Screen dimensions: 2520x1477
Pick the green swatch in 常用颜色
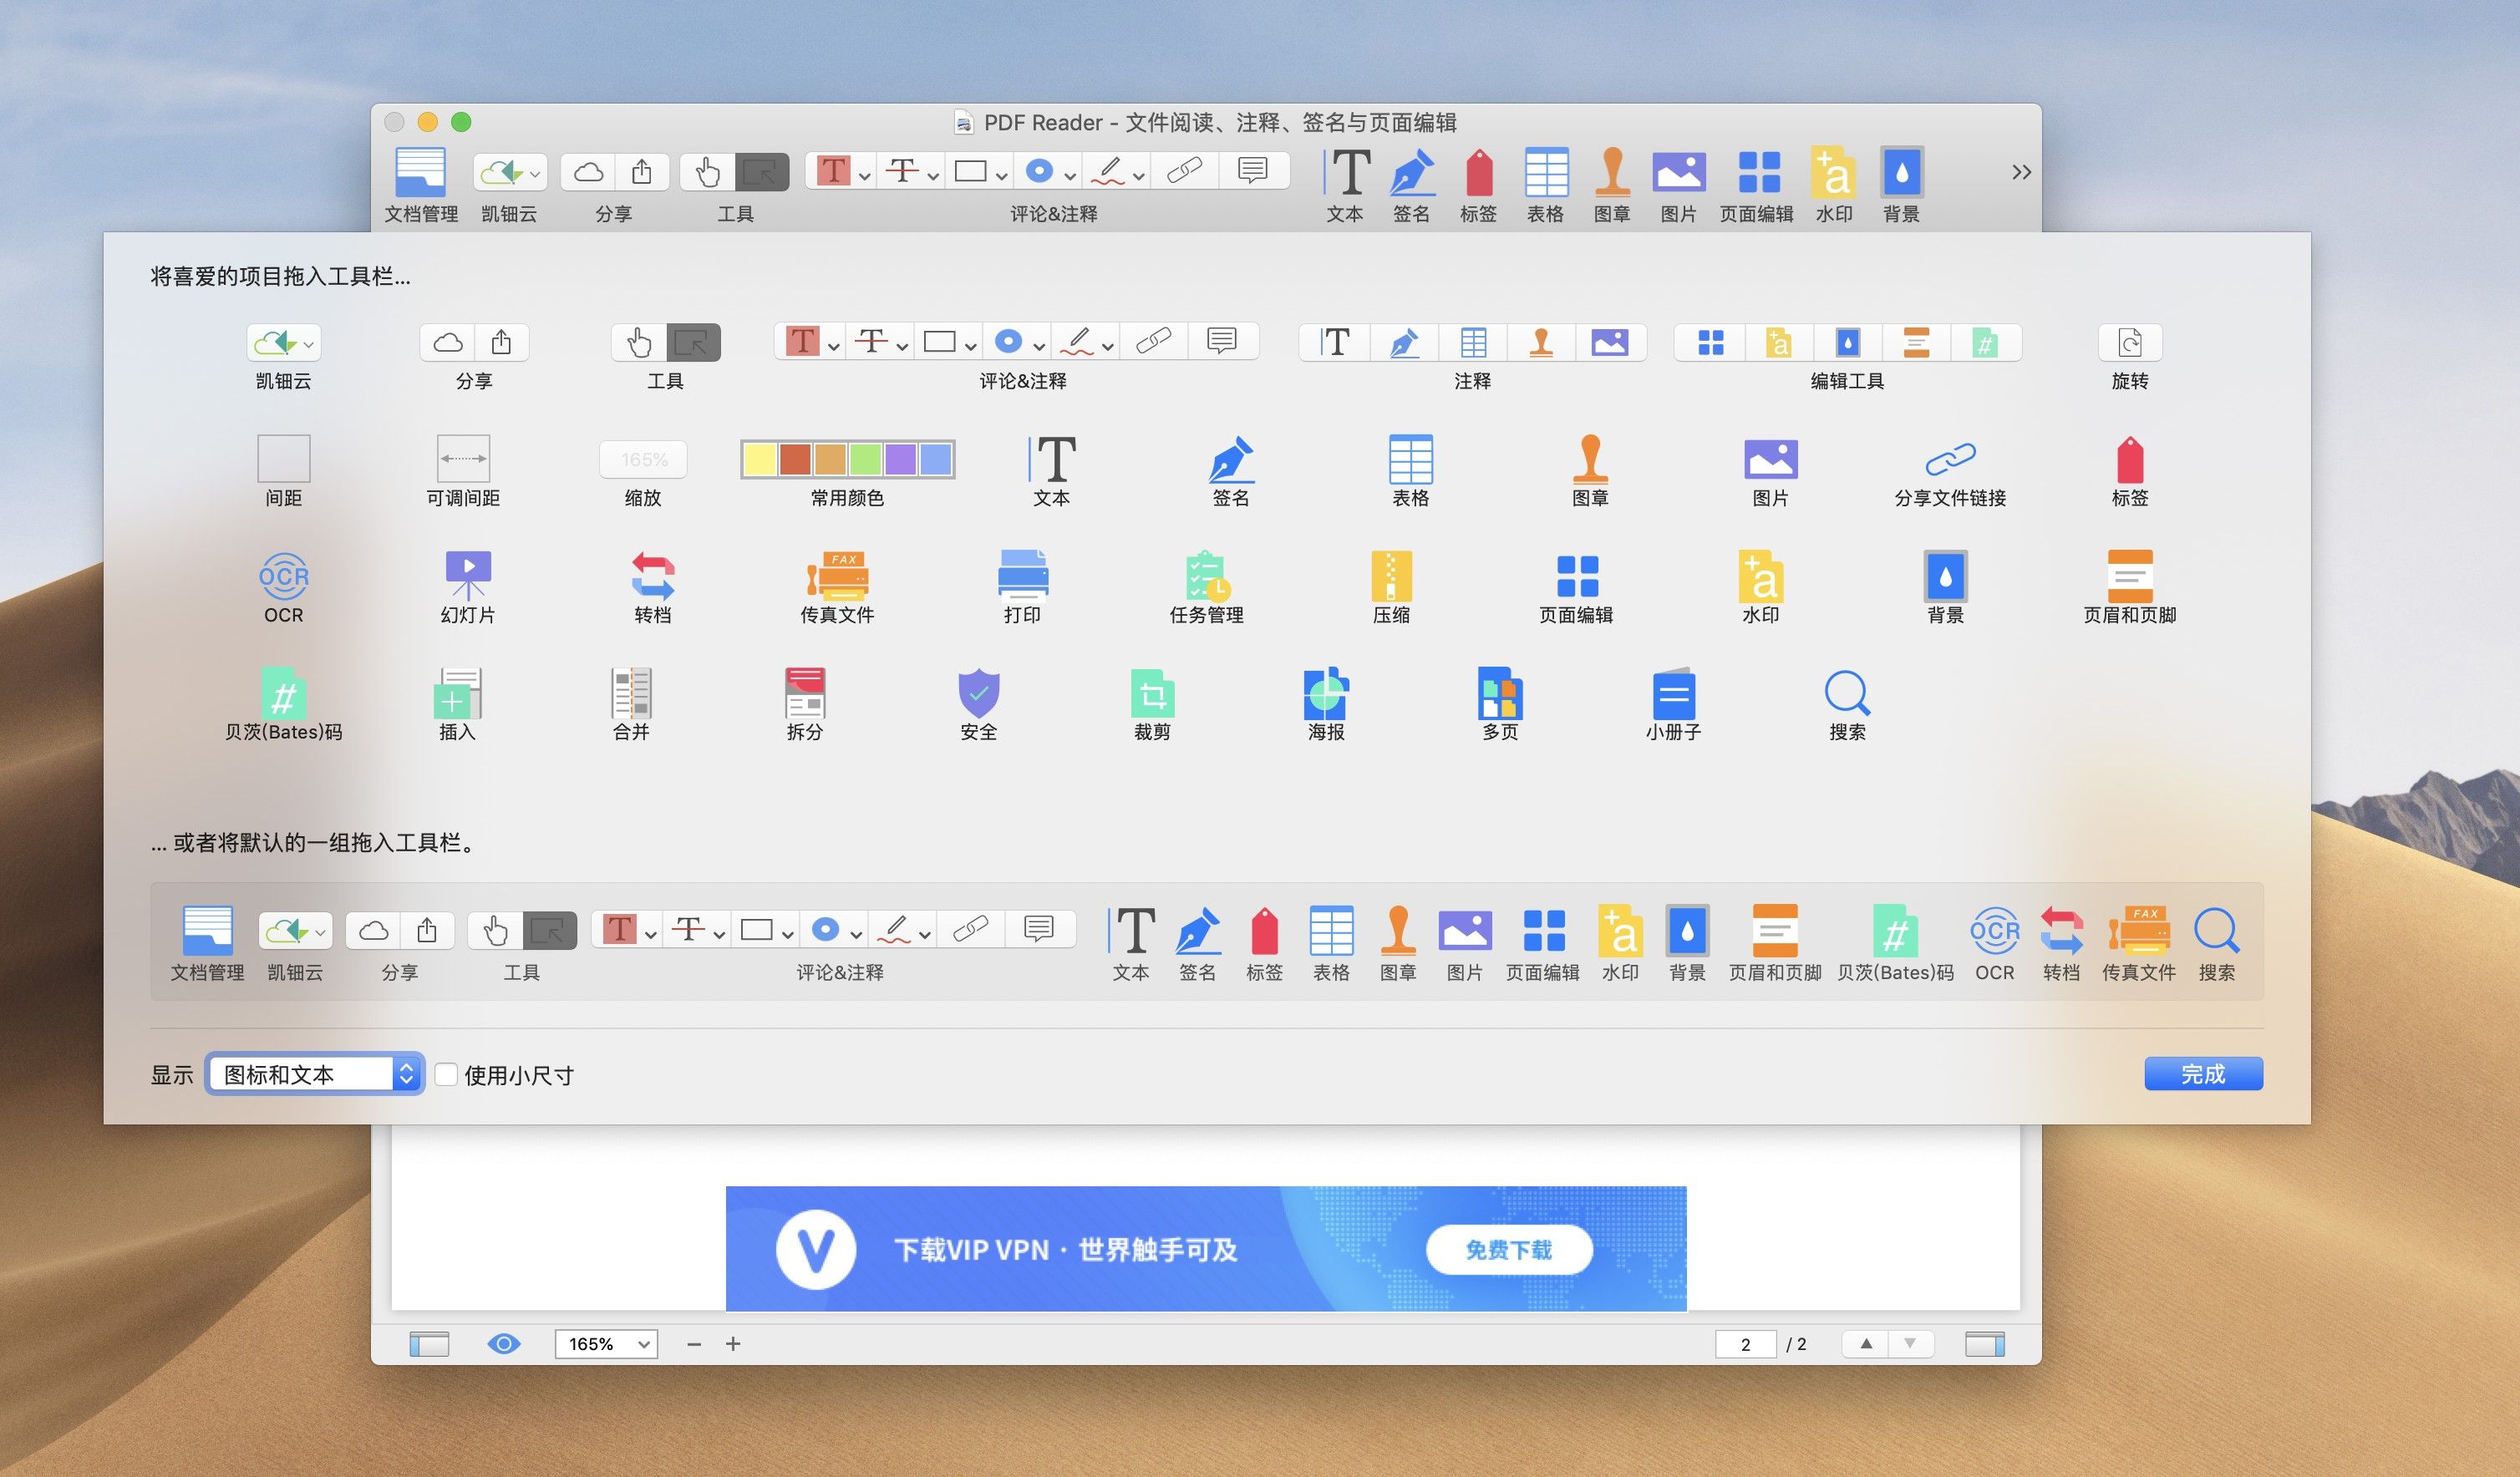[865, 459]
